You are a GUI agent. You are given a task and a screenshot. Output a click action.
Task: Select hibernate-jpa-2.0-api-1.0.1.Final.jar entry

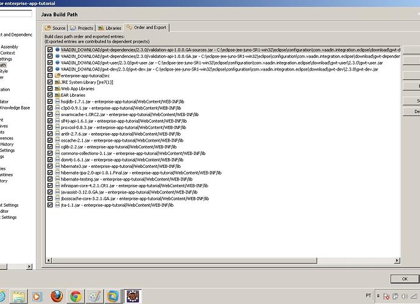coord(141,173)
